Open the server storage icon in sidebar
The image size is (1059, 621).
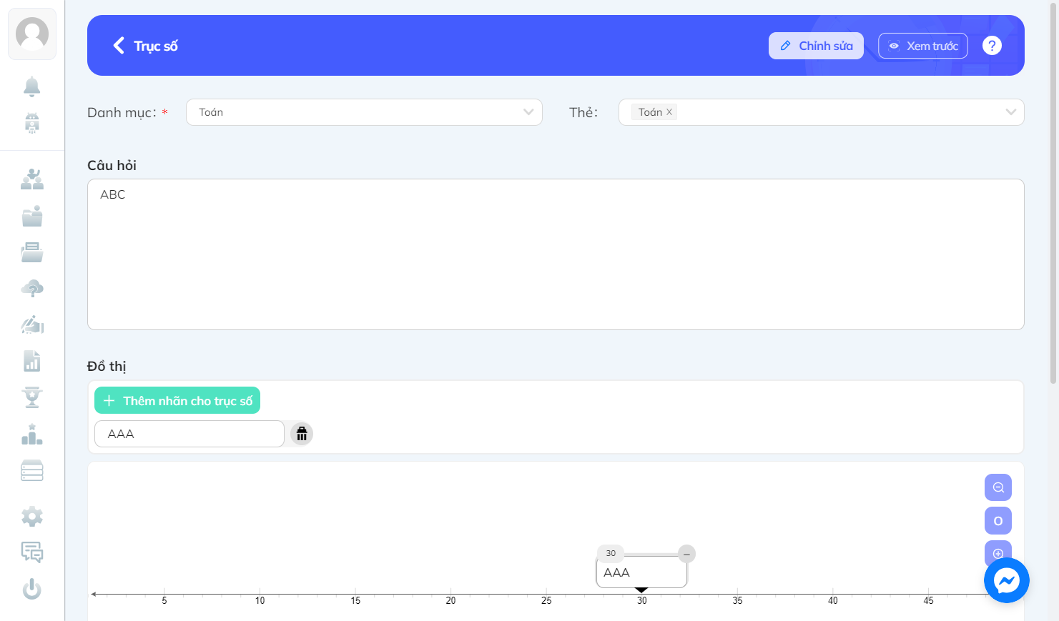pyautogui.click(x=32, y=470)
